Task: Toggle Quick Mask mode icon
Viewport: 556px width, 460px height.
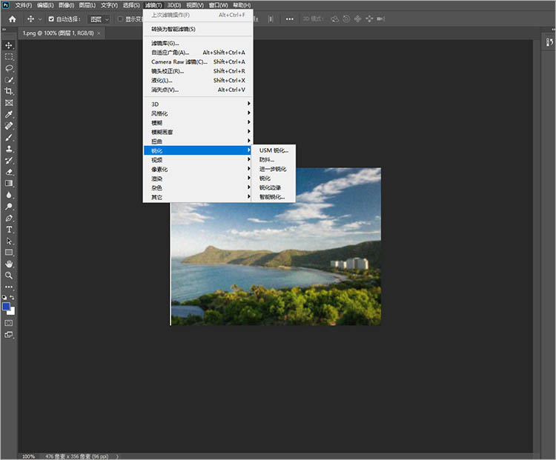Action: click(x=9, y=323)
